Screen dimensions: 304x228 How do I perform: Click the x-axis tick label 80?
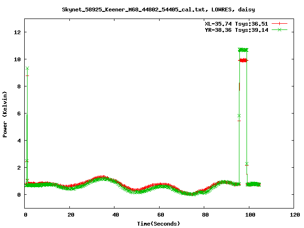pos(206,215)
